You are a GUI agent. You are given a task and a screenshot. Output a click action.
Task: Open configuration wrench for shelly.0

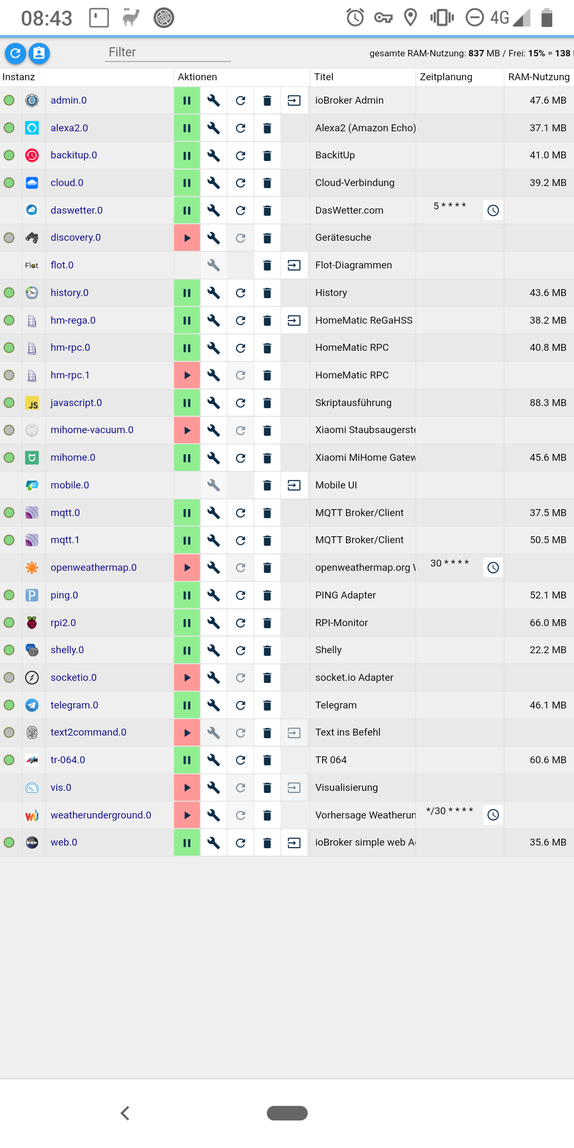coord(214,650)
